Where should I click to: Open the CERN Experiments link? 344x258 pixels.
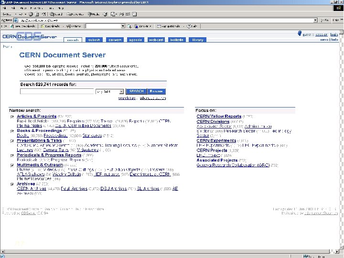[216, 140]
